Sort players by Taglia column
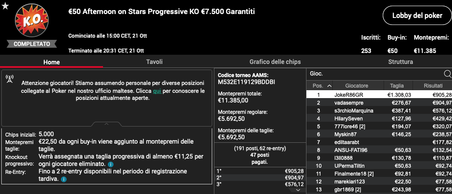This screenshot has height=194, width=452. [397, 86]
